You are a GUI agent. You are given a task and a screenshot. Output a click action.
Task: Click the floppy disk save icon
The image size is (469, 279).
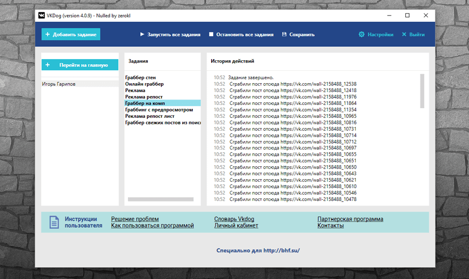[x=284, y=35]
